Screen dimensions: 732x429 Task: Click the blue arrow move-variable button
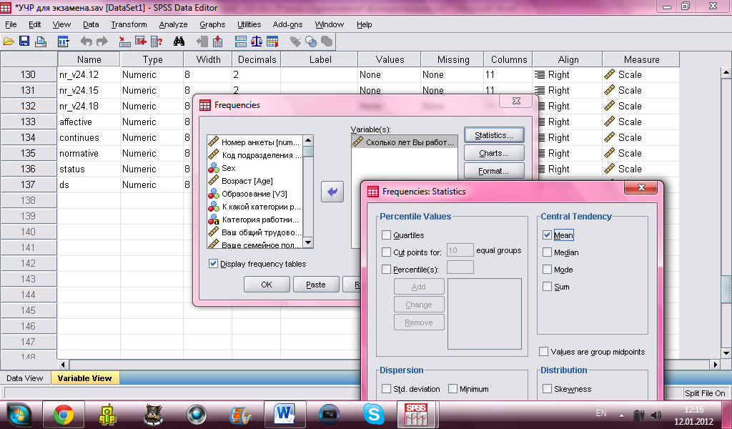(332, 192)
